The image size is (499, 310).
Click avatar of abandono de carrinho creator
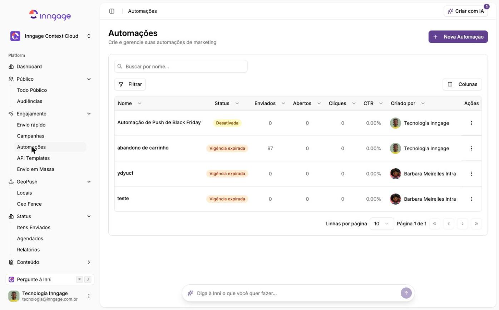coord(395,148)
